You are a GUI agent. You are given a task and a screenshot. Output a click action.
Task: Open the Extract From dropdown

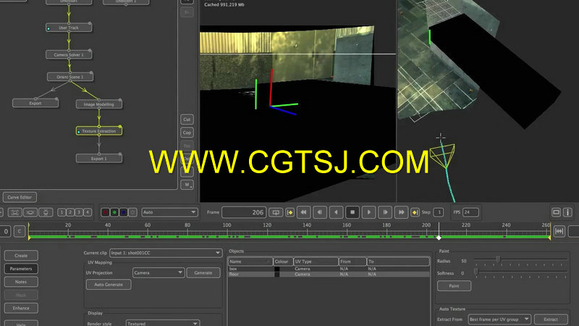(x=499, y=319)
